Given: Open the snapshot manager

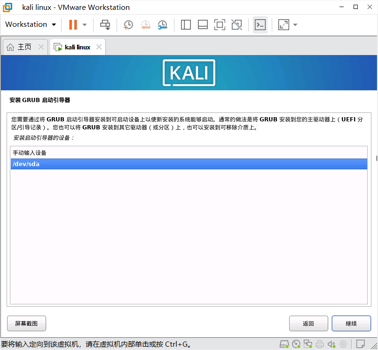Looking at the screenshot, I should click(x=163, y=24).
